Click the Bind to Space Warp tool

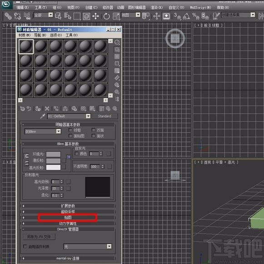tap(27, 16)
